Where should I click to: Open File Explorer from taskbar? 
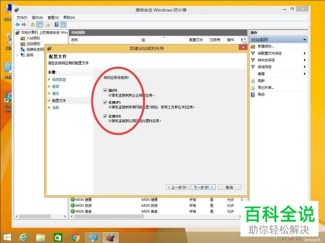click(40, 237)
